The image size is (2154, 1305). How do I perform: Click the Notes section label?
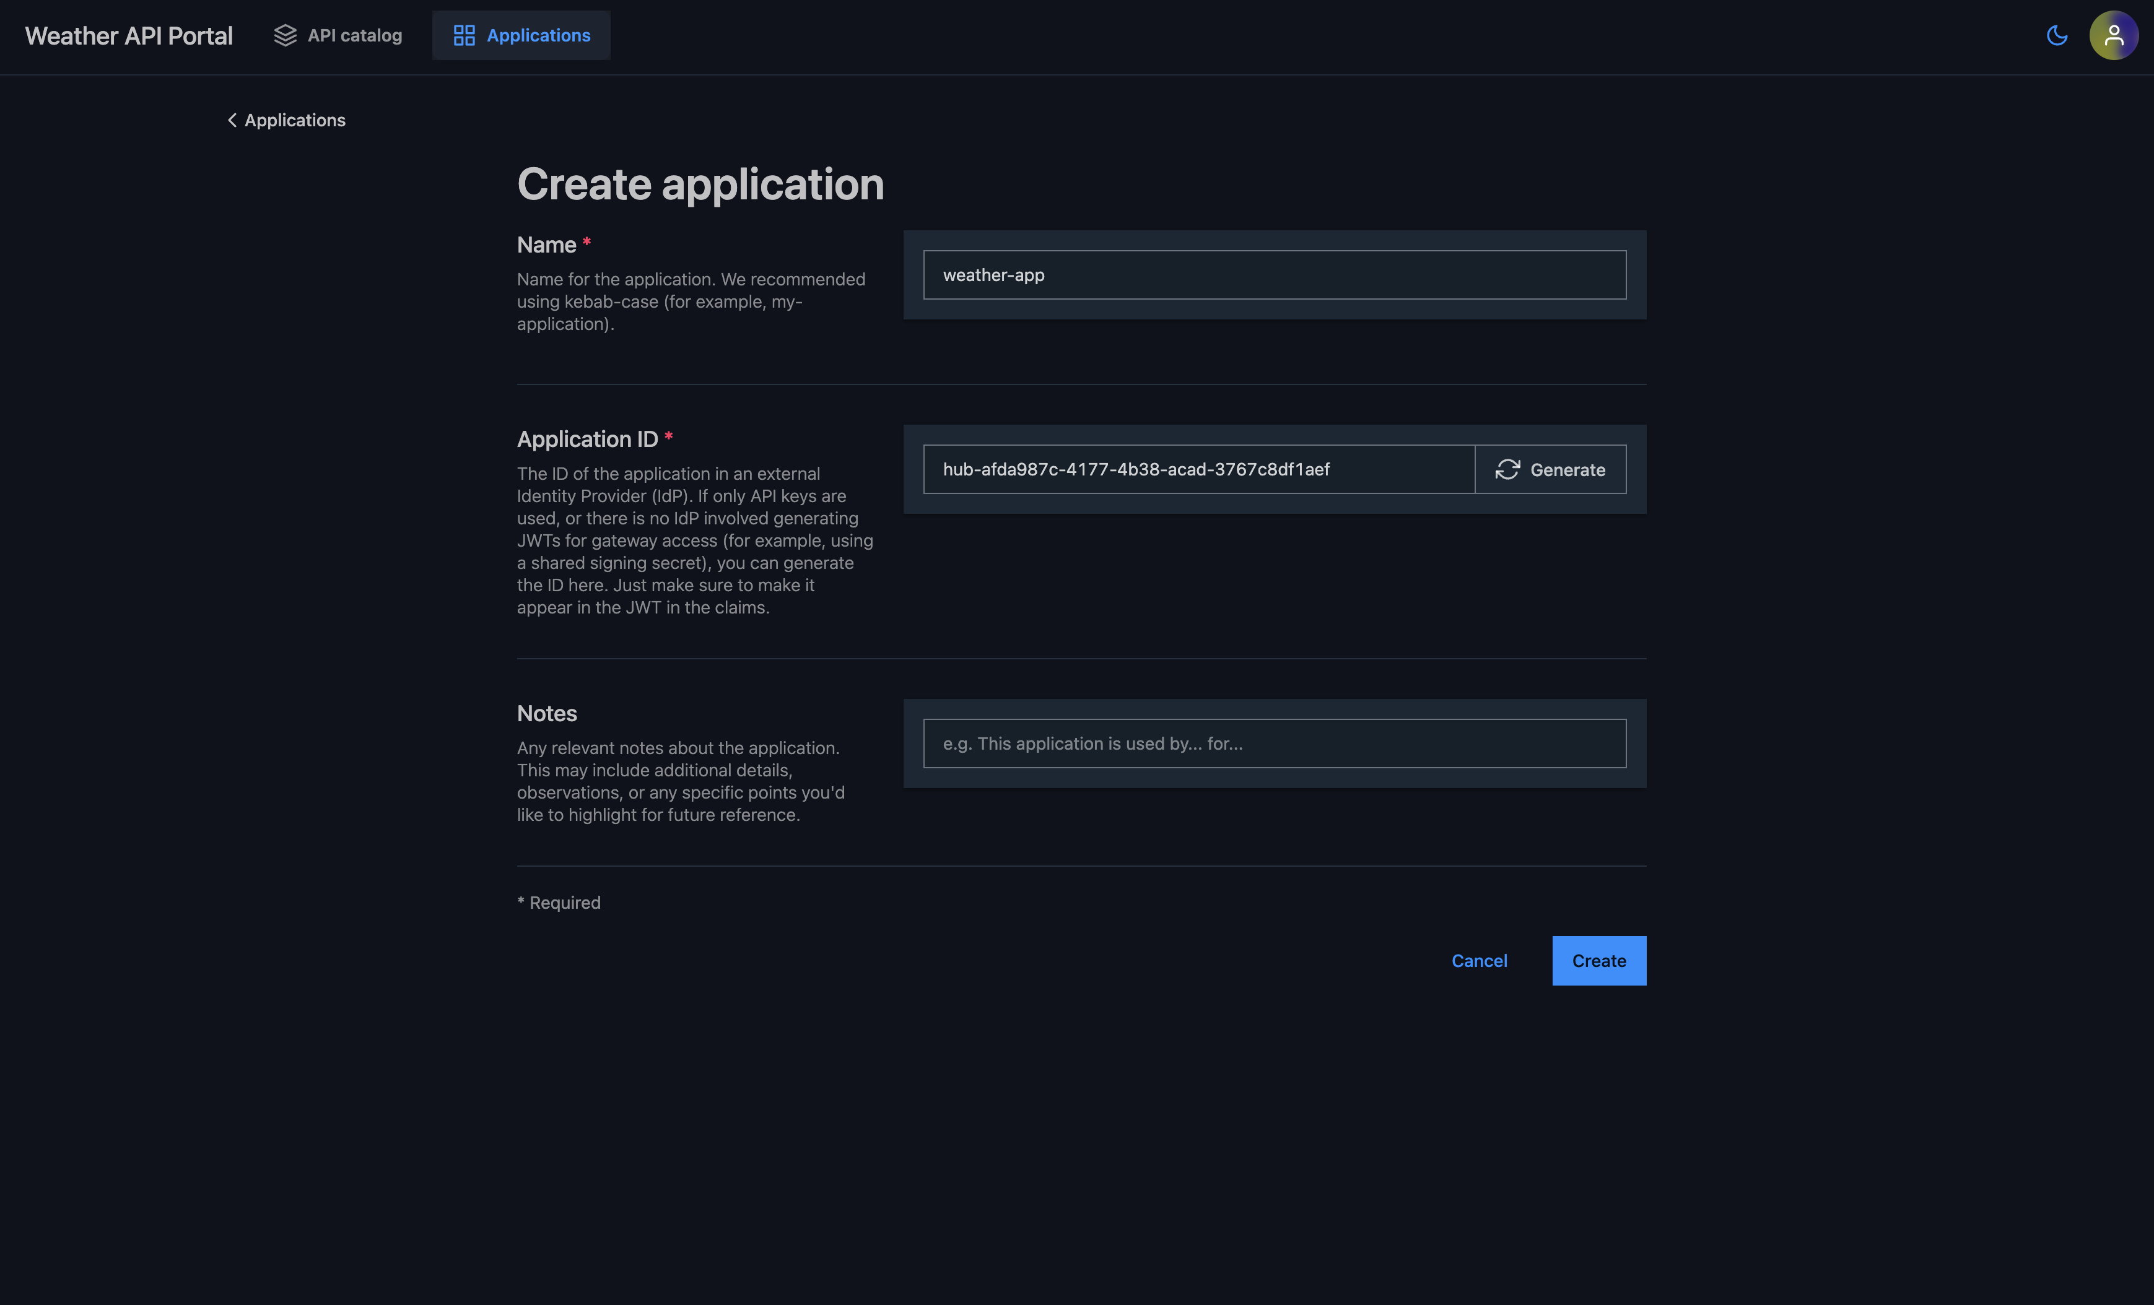point(546,713)
